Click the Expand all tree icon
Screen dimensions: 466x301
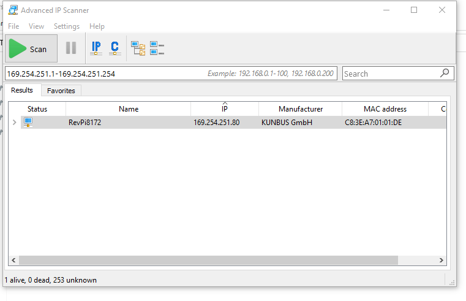[x=138, y=48]
